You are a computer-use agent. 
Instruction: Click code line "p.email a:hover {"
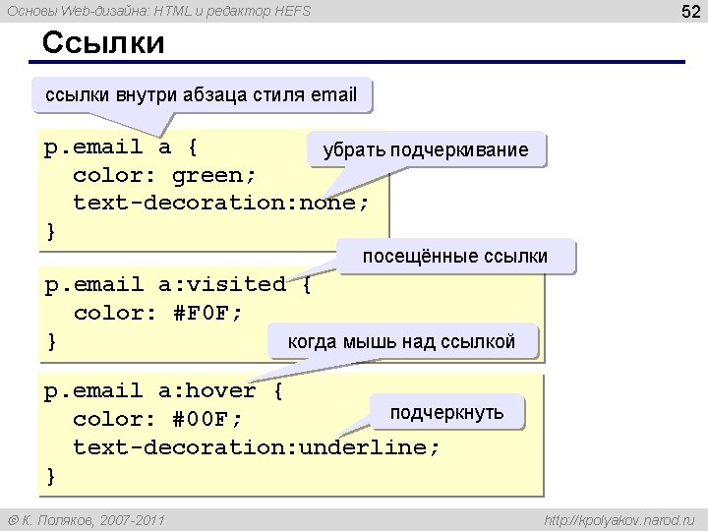point(163,391)
